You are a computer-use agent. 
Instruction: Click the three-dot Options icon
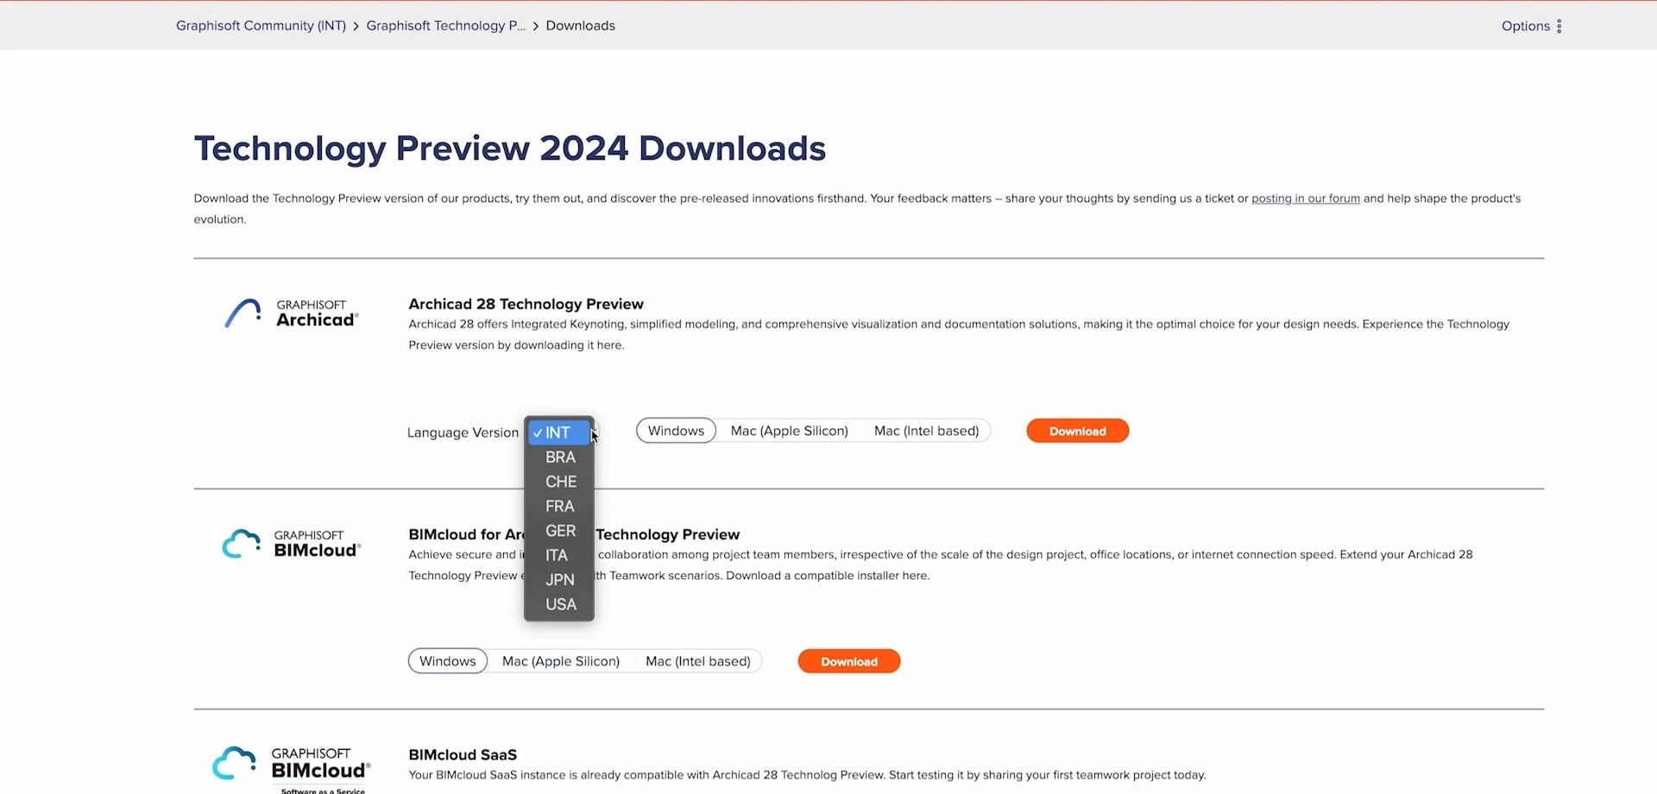coord(1559,26)
